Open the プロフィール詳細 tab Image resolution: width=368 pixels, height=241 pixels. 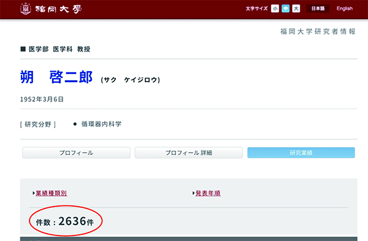pos(189,153)
